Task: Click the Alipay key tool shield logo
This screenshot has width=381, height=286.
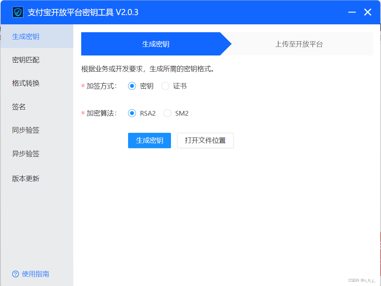Action: coord(18,12)
